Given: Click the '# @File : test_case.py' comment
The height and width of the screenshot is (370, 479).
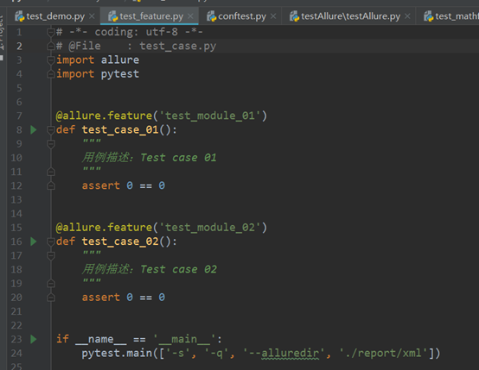Looking at the screenshot, I should click(x=137, y=46).
